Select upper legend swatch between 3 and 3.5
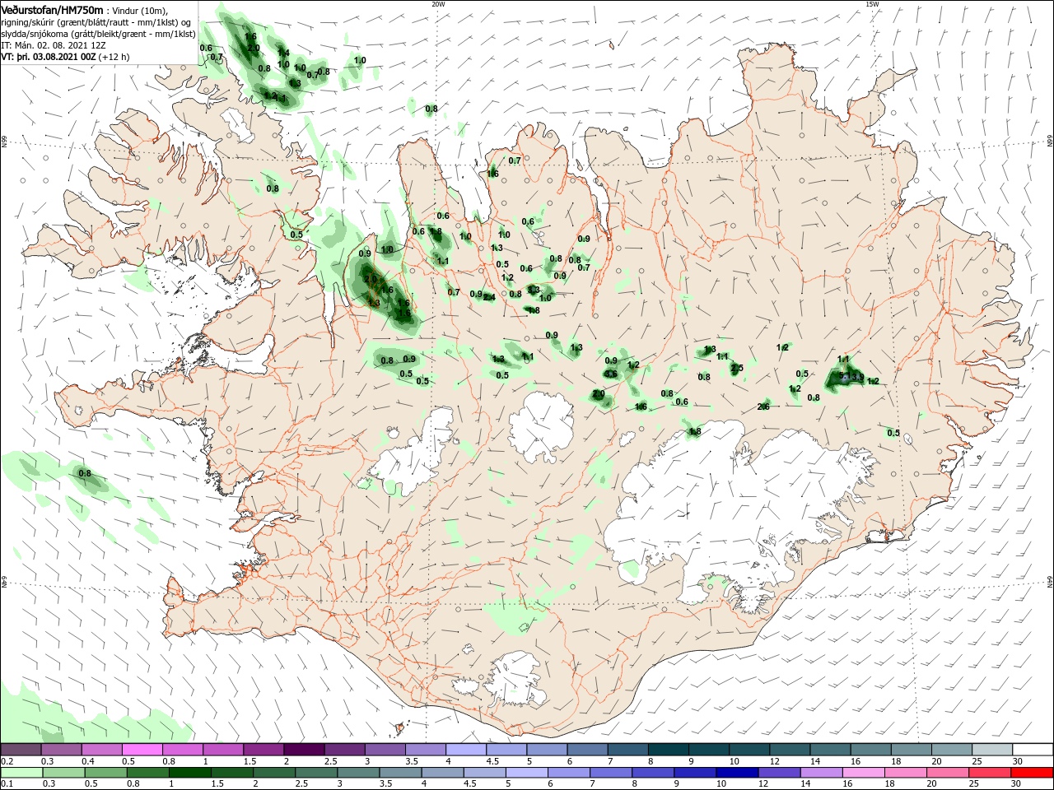The width and height of the screenshot is (1054, 790). coord(385,750)
